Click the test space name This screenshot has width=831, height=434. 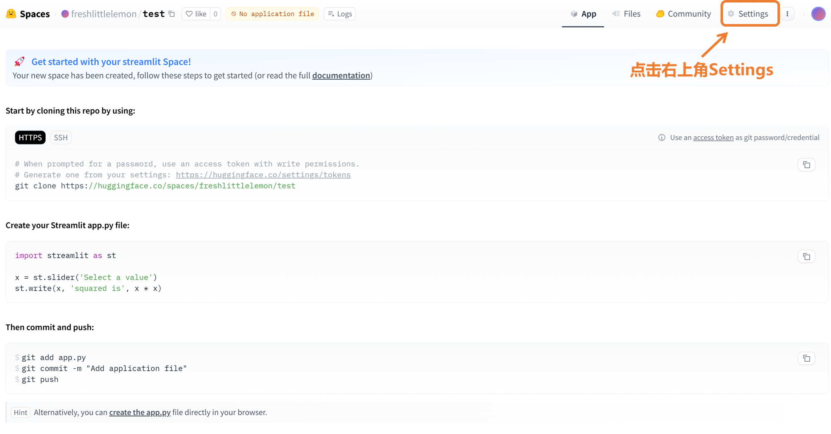click(154, 14)
